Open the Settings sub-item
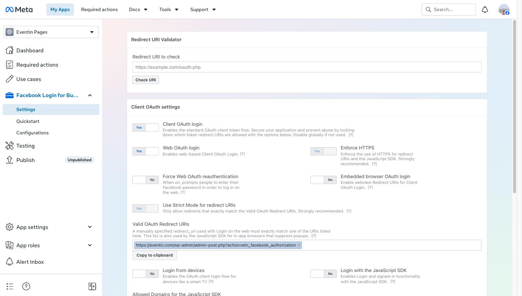 [x=51, y=110]
